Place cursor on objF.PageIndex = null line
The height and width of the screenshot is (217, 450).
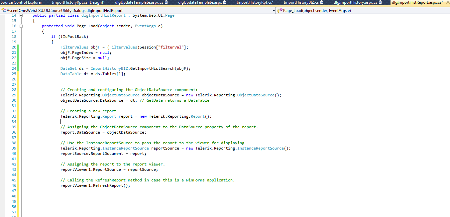click(x=86, y=53)
